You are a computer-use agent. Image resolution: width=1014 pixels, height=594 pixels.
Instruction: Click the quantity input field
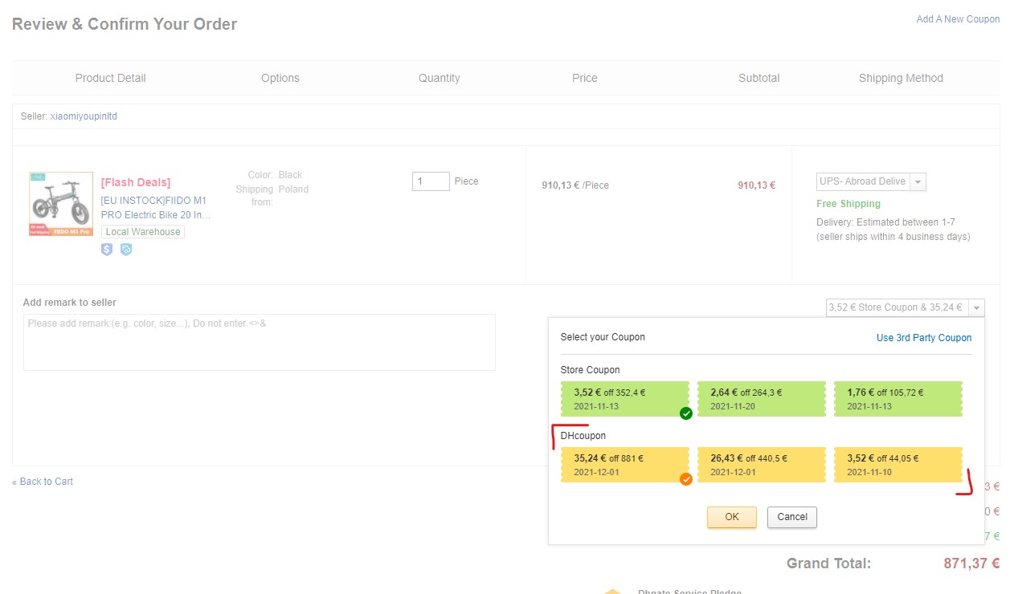(x=430, y=181)
